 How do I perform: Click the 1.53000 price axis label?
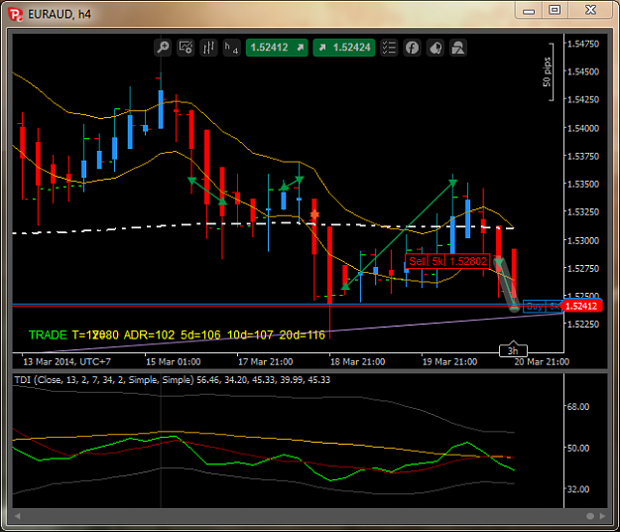pos(583,240)
